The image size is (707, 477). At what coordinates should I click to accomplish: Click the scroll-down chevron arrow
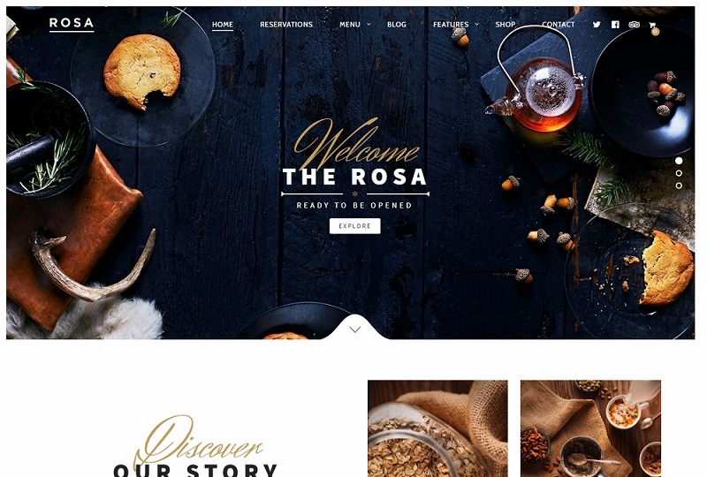355,329
